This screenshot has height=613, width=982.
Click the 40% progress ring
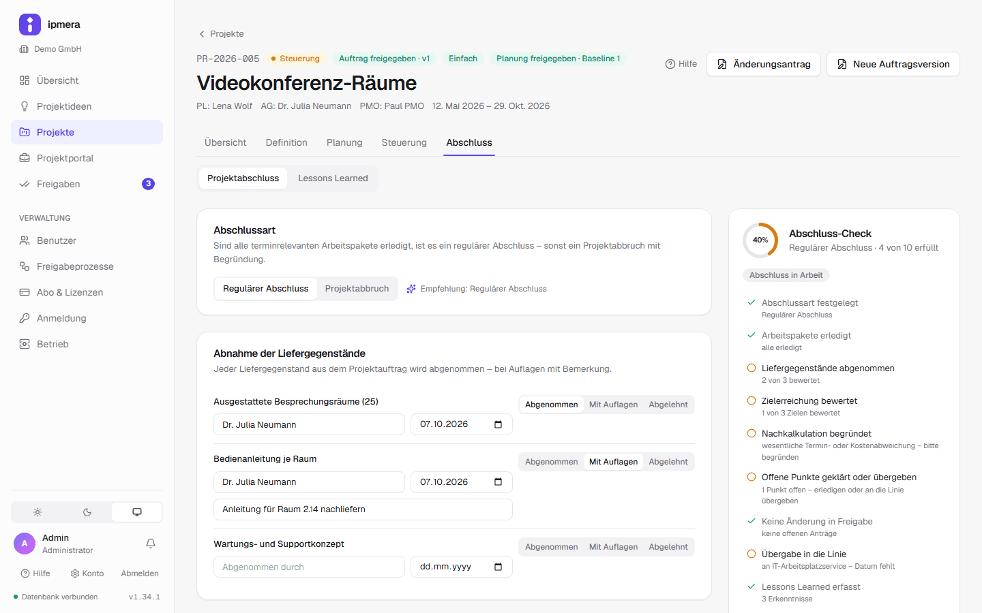760,240
